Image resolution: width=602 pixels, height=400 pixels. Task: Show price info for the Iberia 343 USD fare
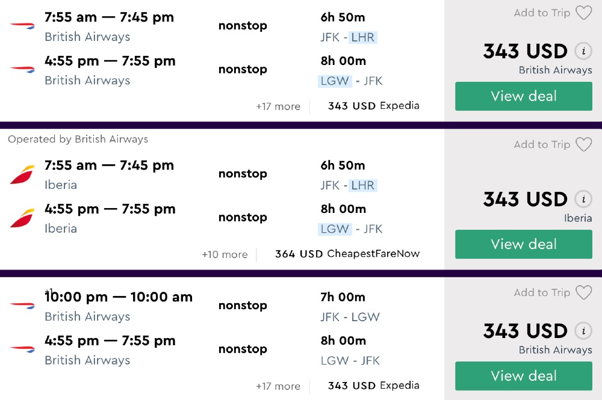583,199
